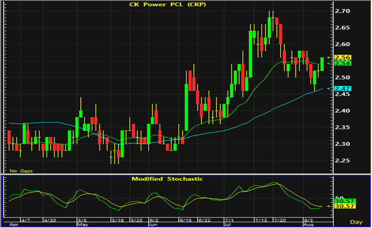Screen dimensions: 372x228
Task: Click the May month label
Action: click(x=83, y=224)
